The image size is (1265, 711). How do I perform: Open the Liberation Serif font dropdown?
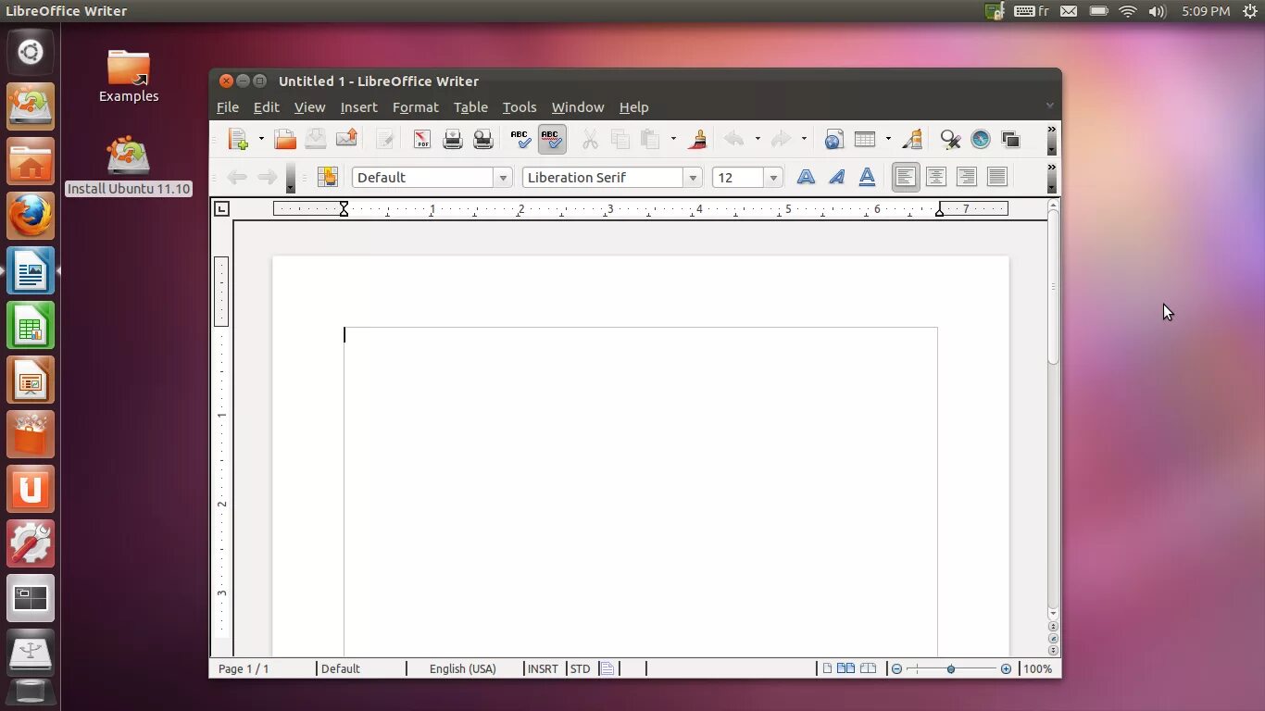click(692, 178)
